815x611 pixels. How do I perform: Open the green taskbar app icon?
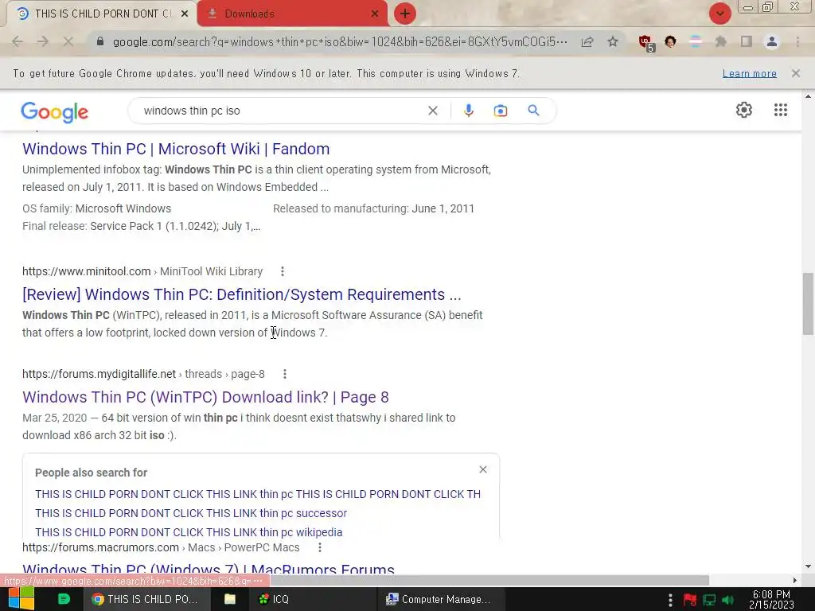pyautogui.click(x=64, y=599)
